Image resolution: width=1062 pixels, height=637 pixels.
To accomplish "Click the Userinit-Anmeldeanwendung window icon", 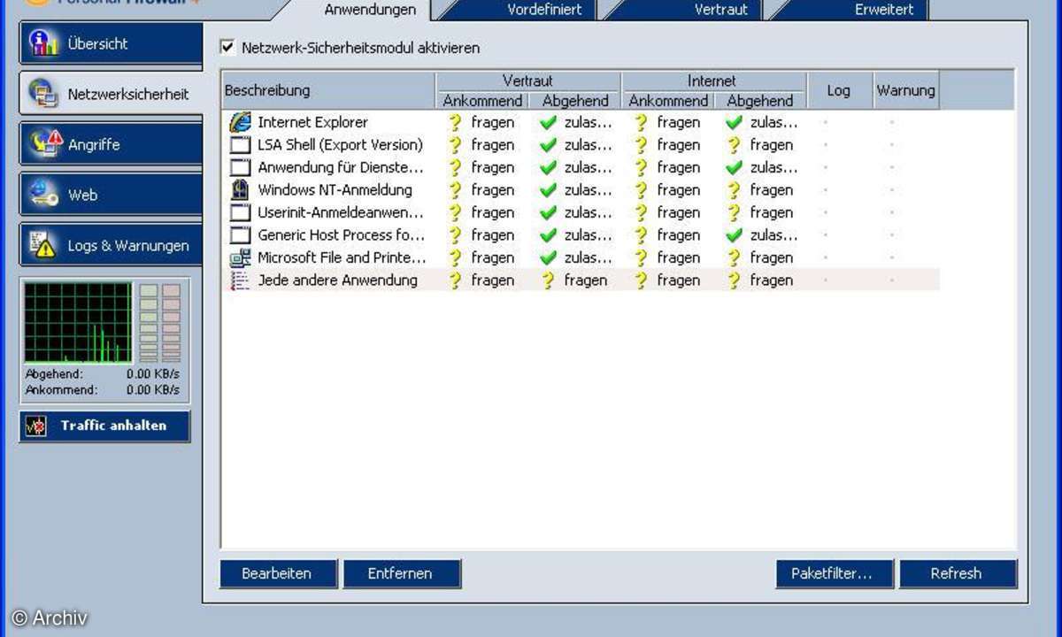I will coord(240,212).
